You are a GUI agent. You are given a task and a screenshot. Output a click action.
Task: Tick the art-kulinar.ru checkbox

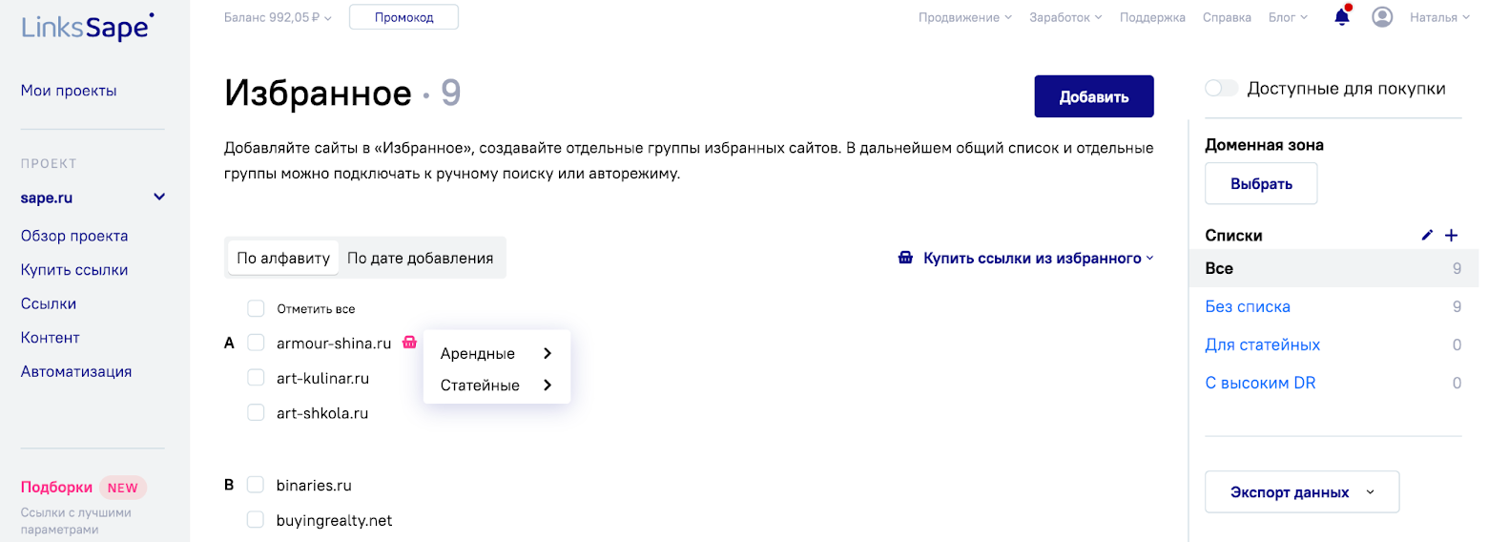pyautogui.click(x=256, y=378)
